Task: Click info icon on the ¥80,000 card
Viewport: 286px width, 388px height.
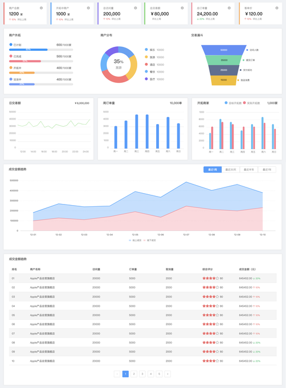Action: (x=182, y=8)
